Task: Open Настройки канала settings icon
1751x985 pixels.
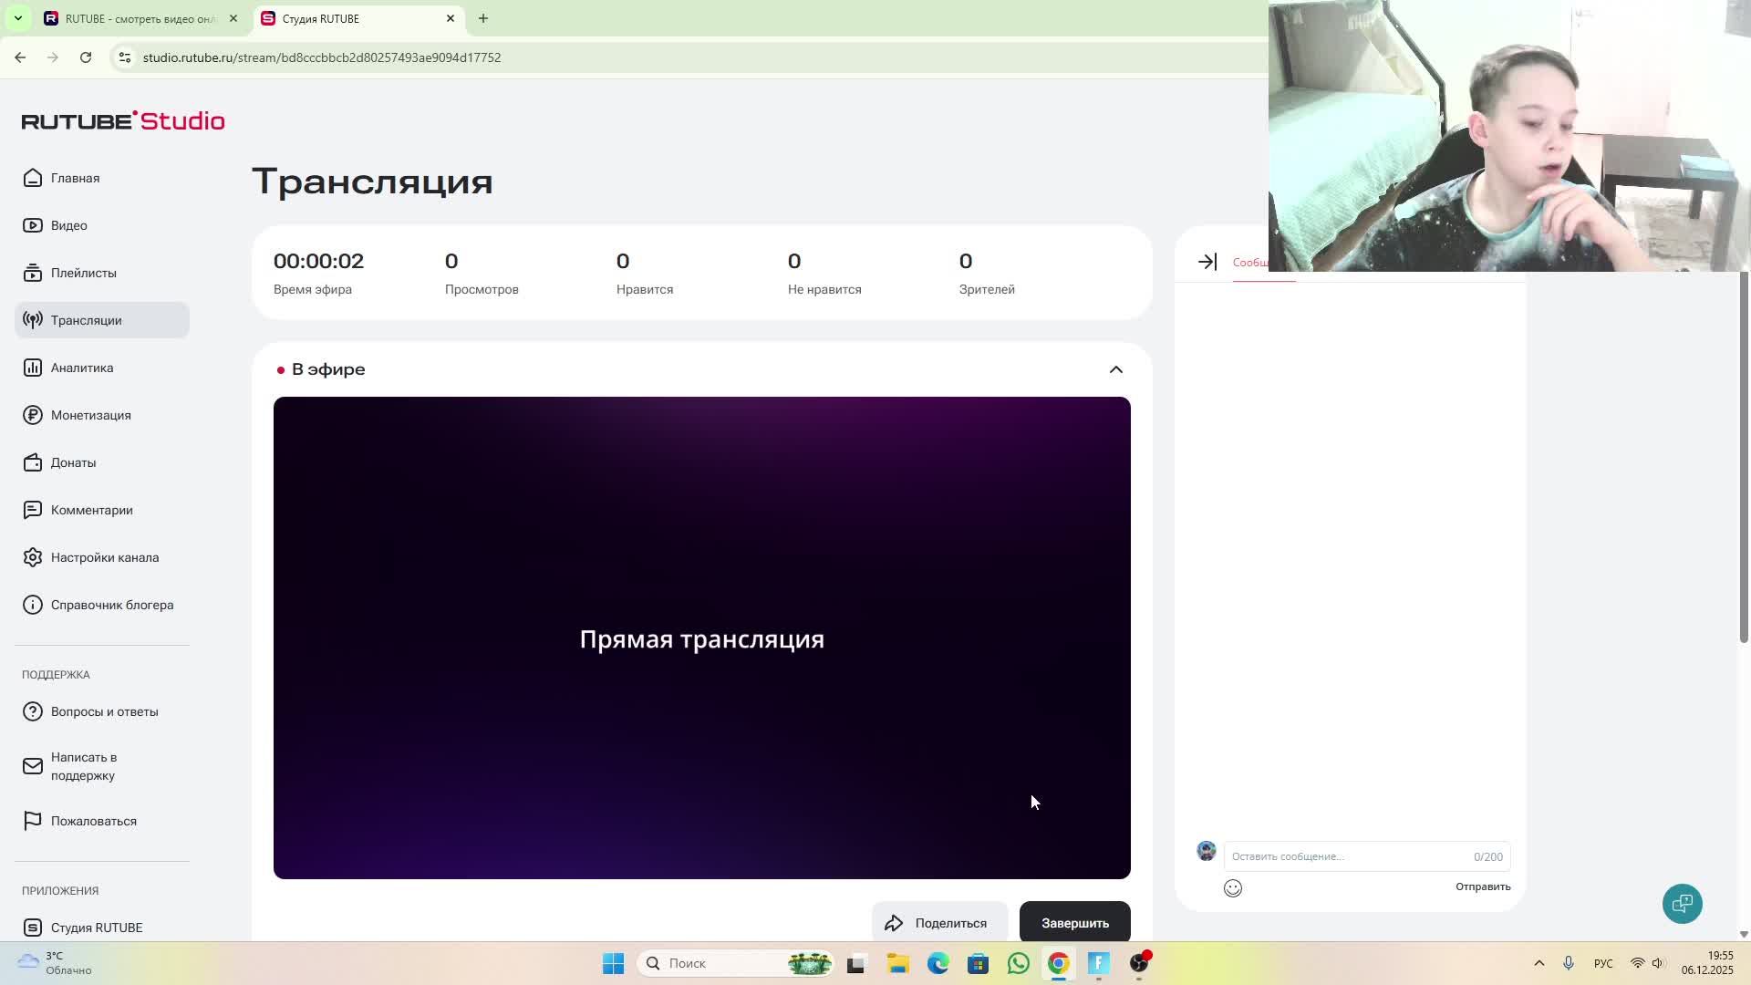Action: coord(33,557)
